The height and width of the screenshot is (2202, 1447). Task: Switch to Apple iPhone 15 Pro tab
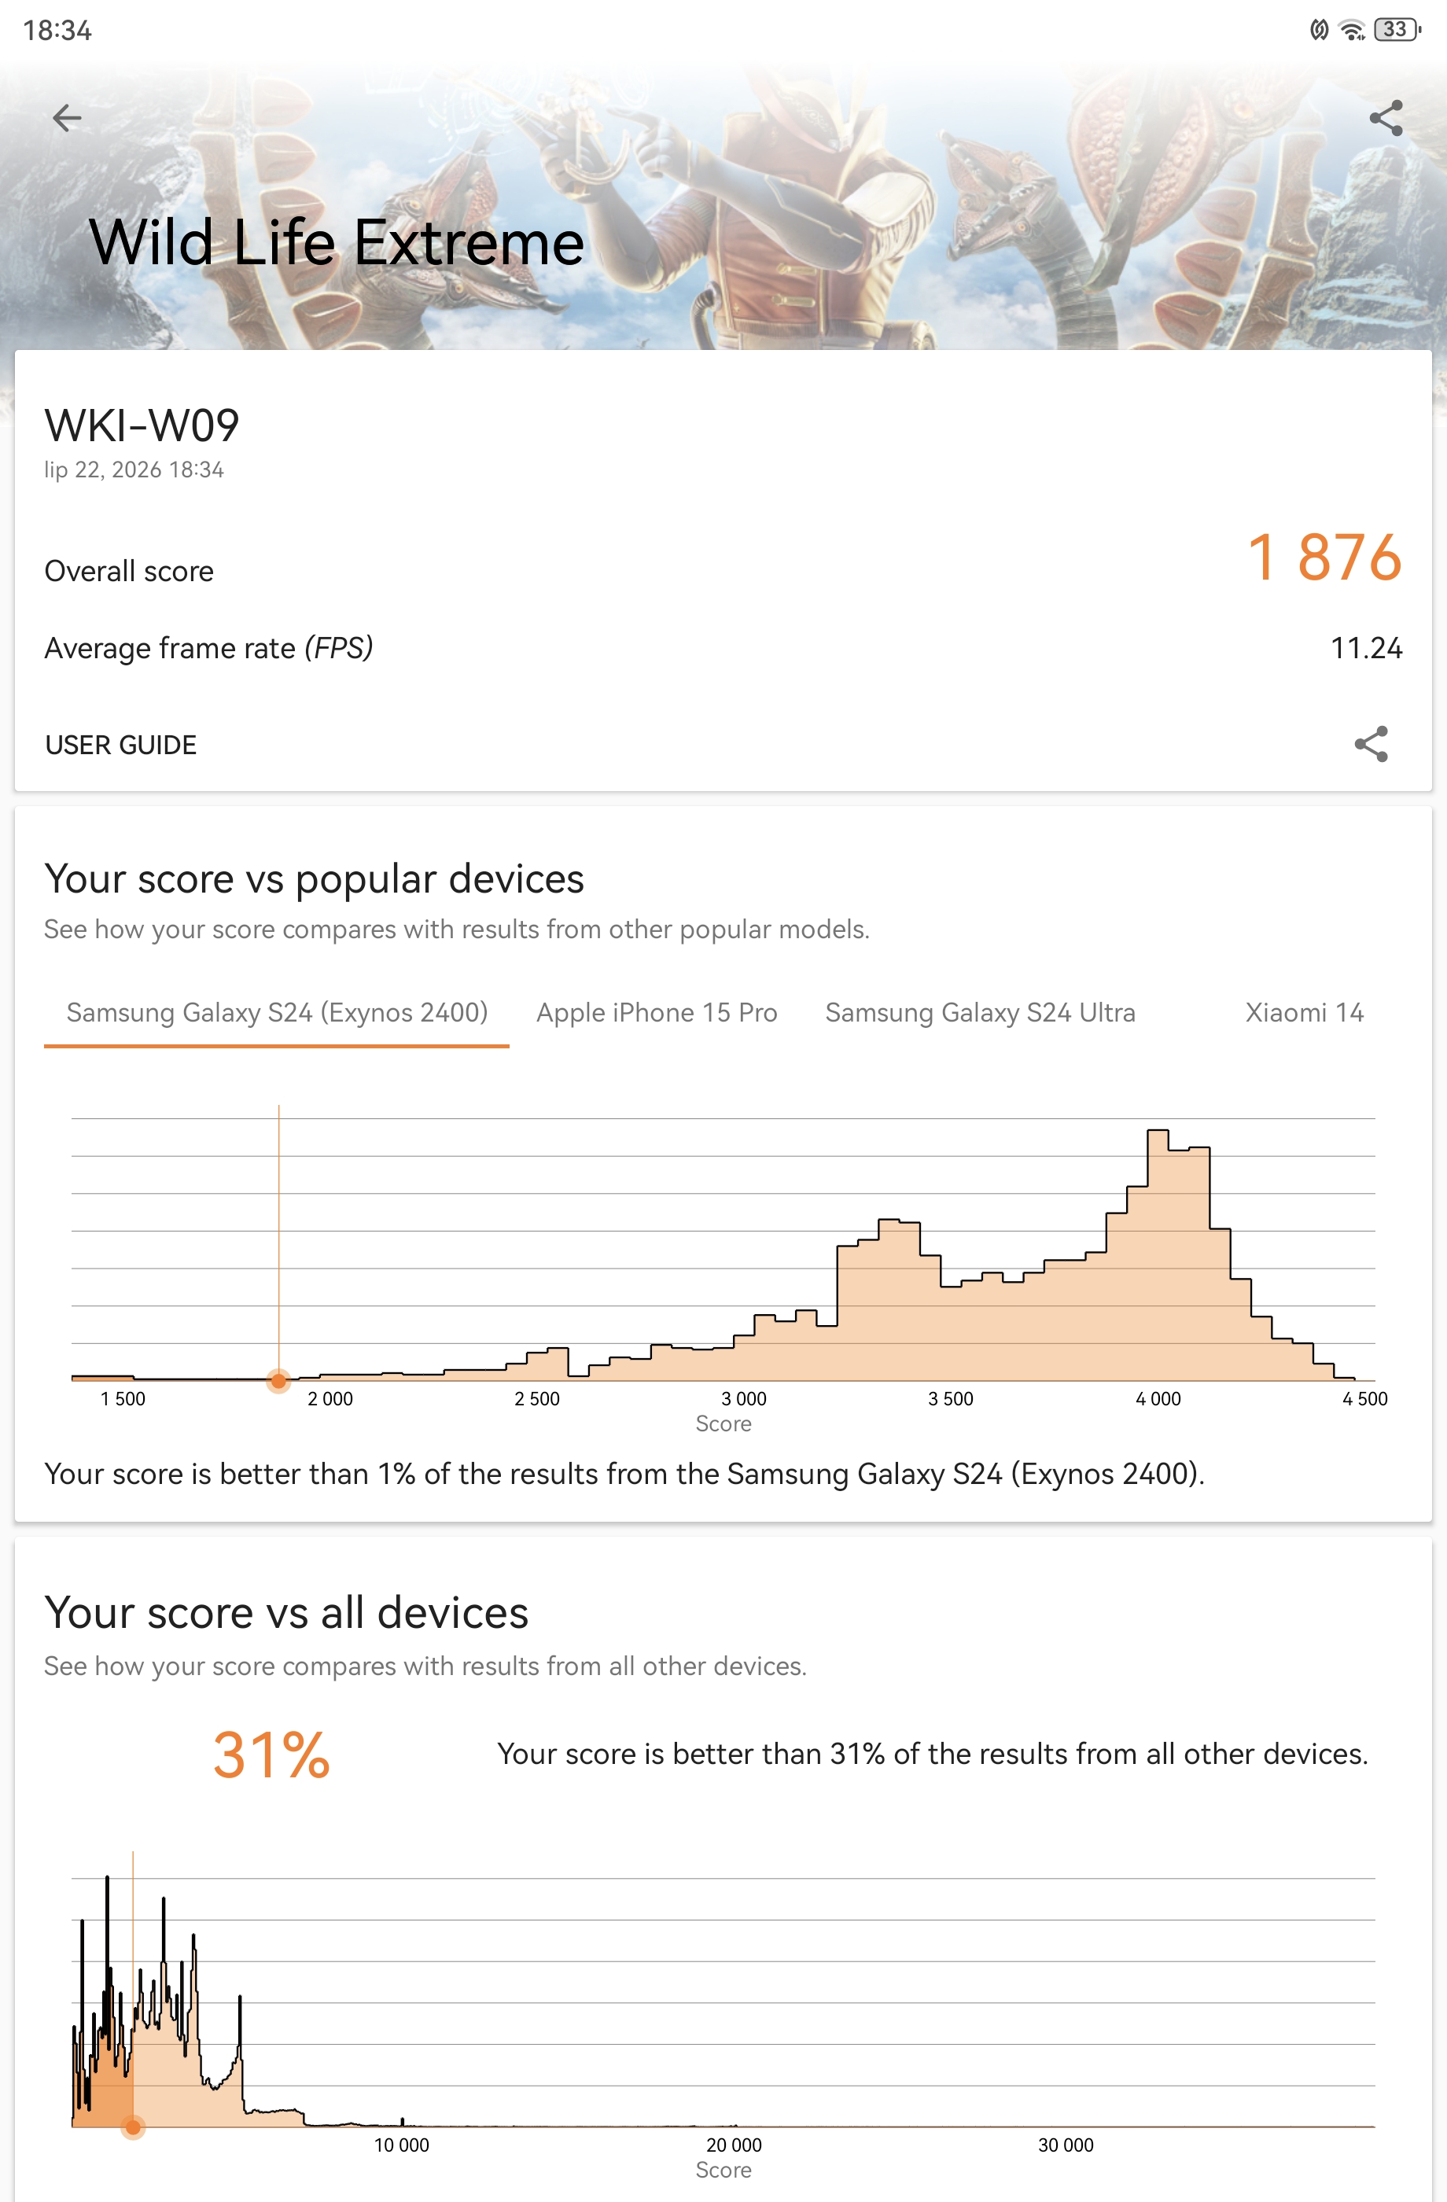point(657,1013)
